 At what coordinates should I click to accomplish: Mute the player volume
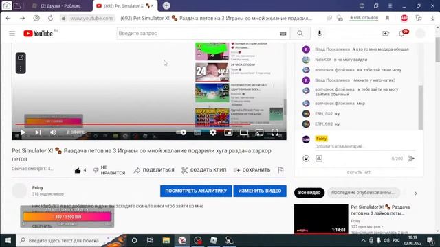[54, 132]
